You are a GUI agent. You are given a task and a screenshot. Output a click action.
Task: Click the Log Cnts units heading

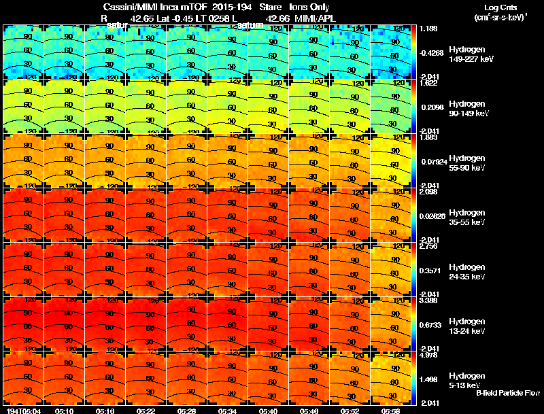coord(500,8)
